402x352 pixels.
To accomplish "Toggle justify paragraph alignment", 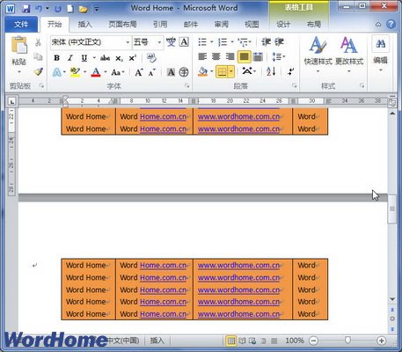I will [x=244, y=56].
